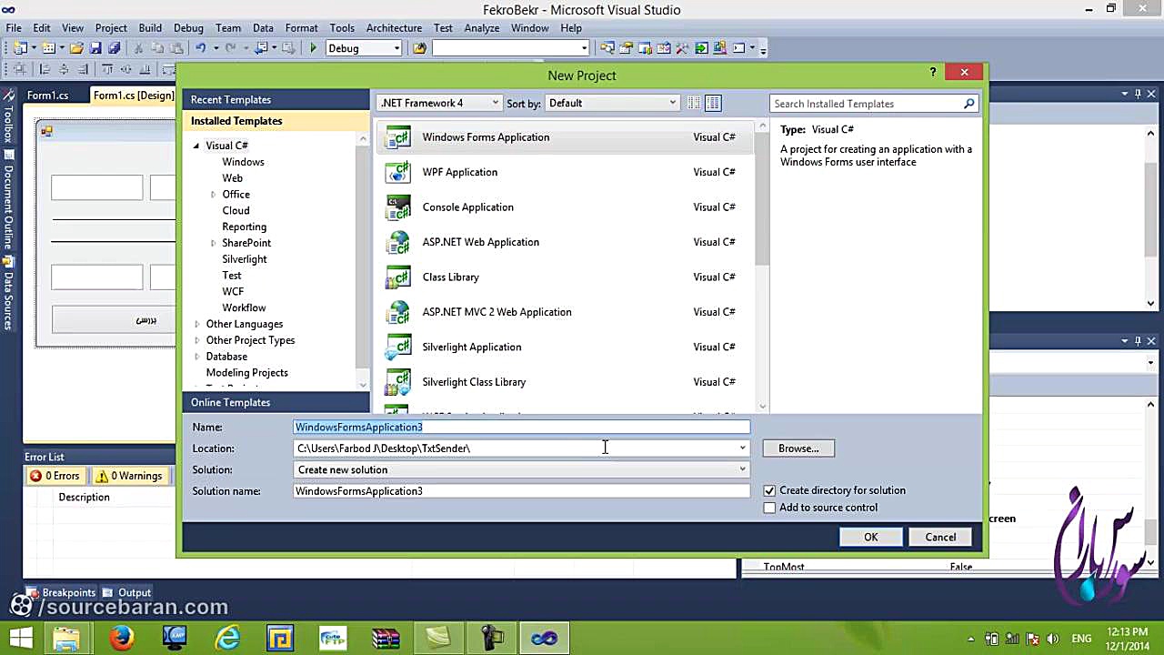Select the Workflow tree item
This screenshot has height=655, width=1164.
coord(244,307)
